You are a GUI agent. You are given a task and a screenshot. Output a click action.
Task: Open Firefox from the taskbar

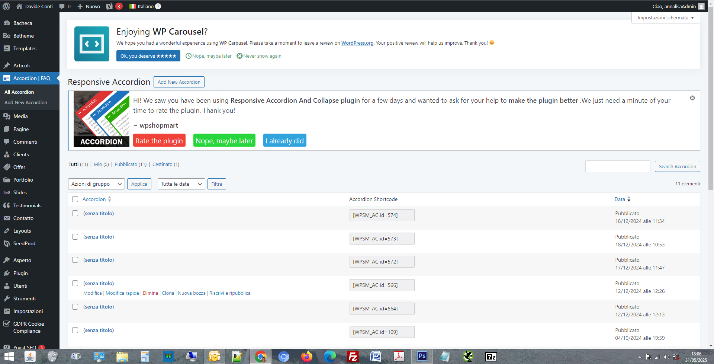point(307,357)
